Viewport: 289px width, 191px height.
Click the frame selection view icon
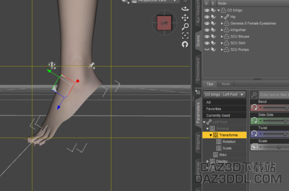[x=185, y=36]
